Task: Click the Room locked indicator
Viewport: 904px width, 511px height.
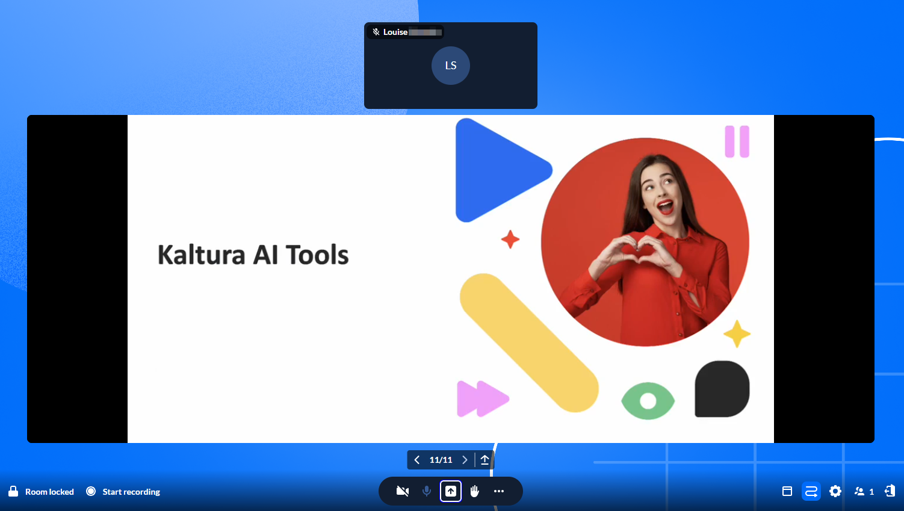Action: (x=41, y=492)
